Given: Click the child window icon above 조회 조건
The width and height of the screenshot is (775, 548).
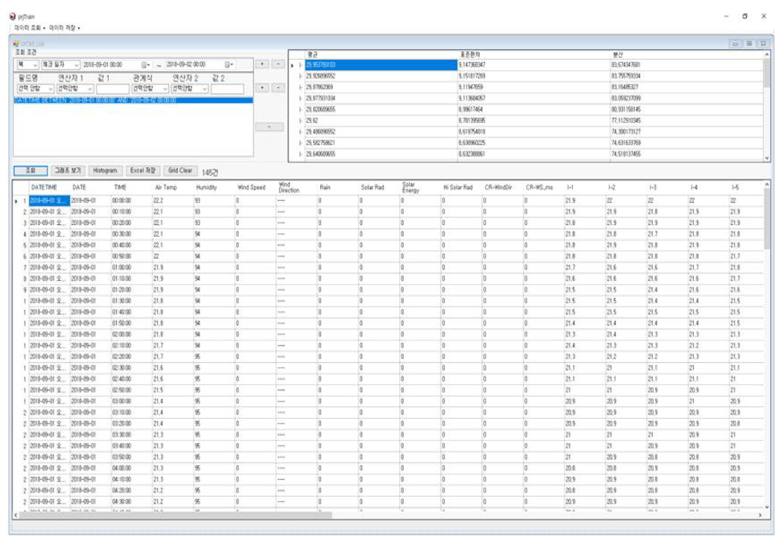Looking at the screenshot, I should pos(16,43).
